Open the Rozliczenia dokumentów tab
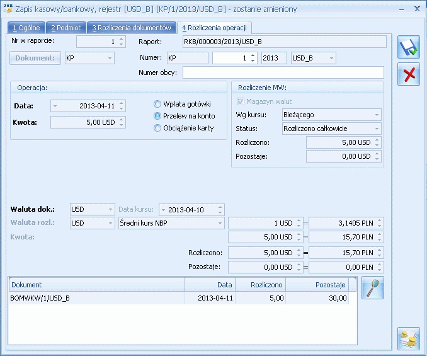 tap(131, 28)
